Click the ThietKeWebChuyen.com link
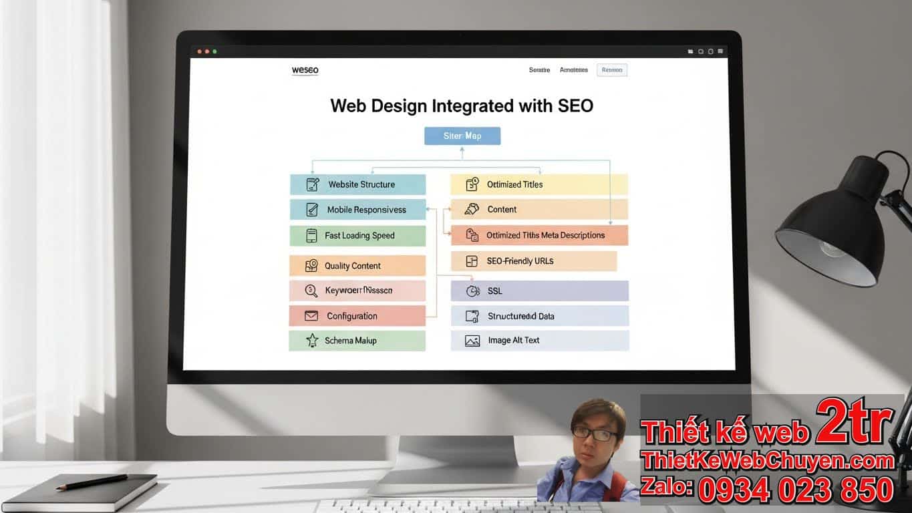The image size is (912, 513). (767, 461)
